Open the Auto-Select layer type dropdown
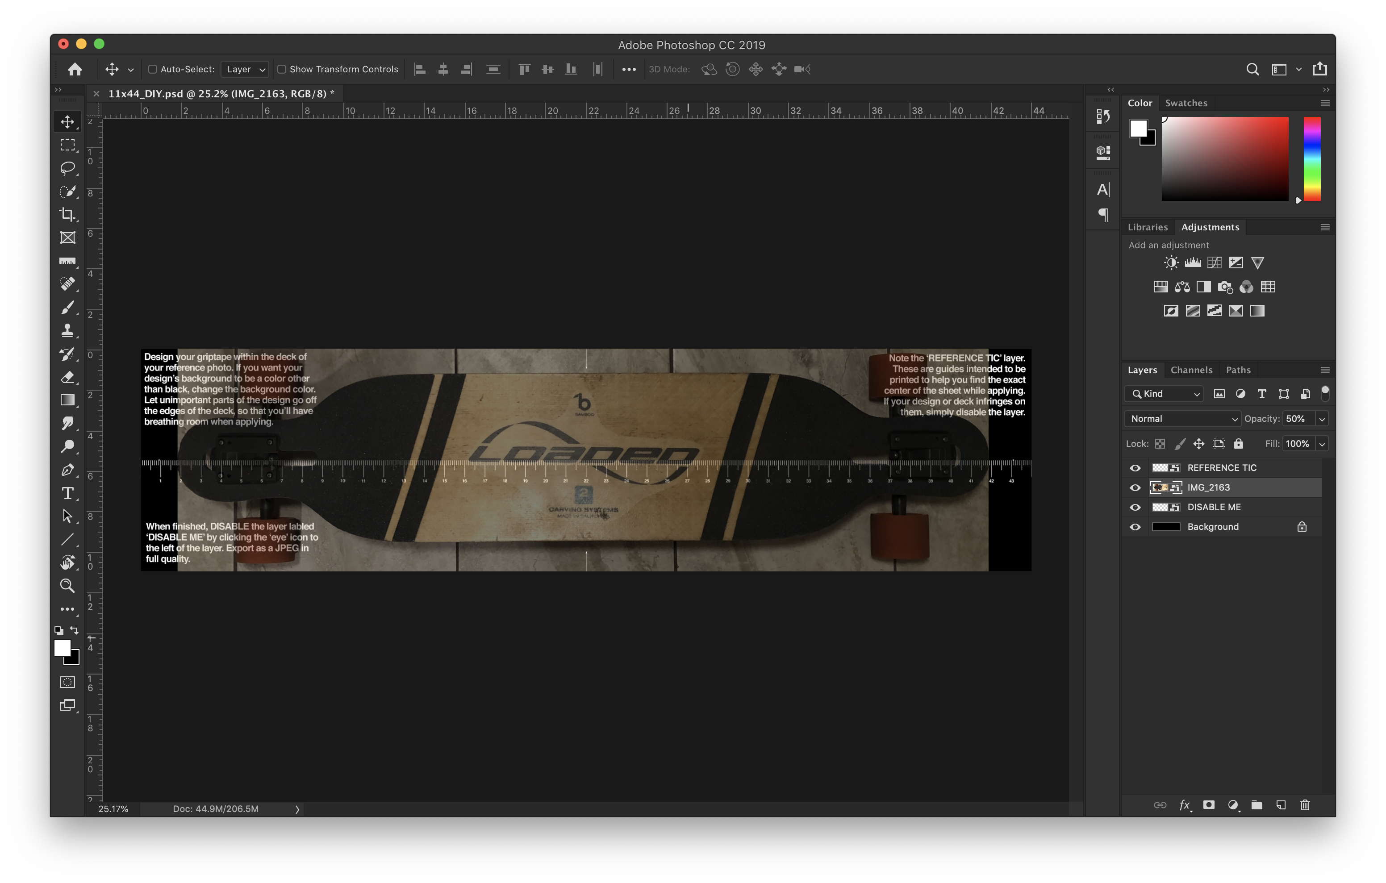Image resolution: width=1386 pixels, height=883 pixels. 246,69
